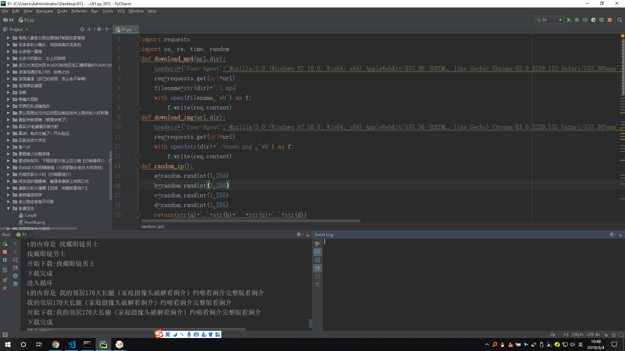Print console output using printer icon
The height and width of the screenshot is (351, 625).
(15, 276)
